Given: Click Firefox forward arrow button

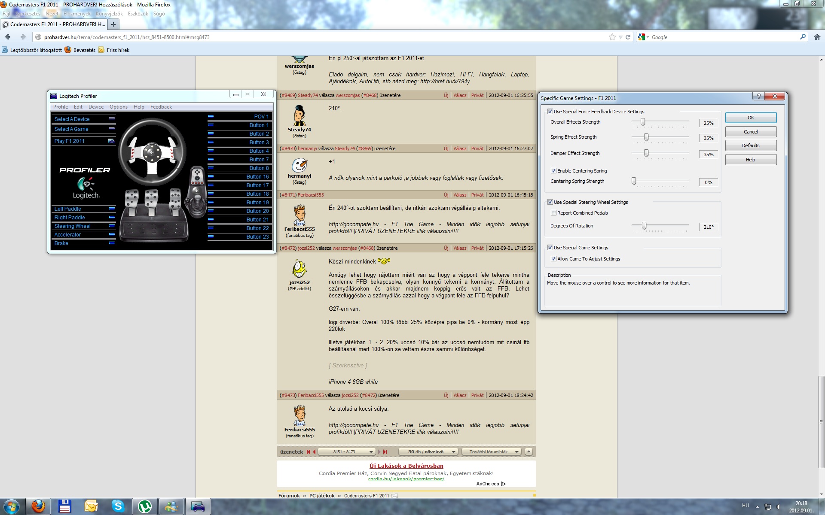Looking at the screenshot, I should [x=23, y=37].
